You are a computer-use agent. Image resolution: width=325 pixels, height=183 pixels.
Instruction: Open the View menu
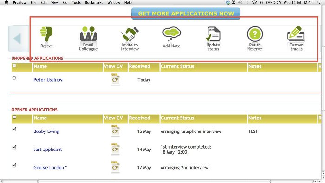tap(55, 2)
